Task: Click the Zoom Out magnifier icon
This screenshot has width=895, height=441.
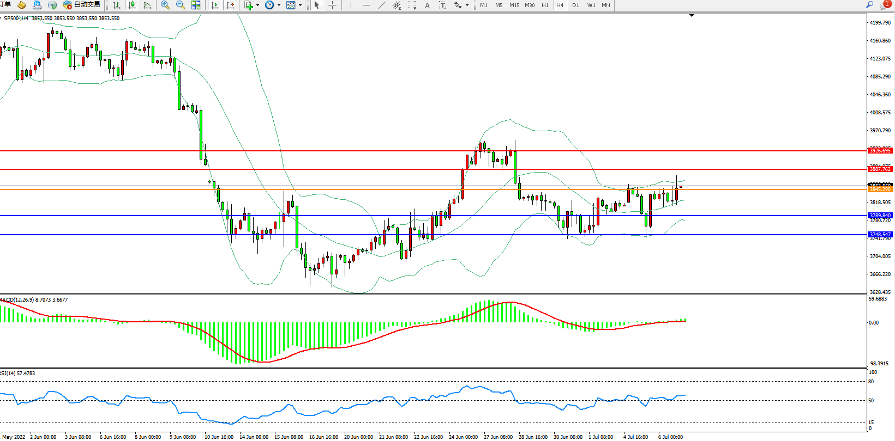Action: point(180,5)
